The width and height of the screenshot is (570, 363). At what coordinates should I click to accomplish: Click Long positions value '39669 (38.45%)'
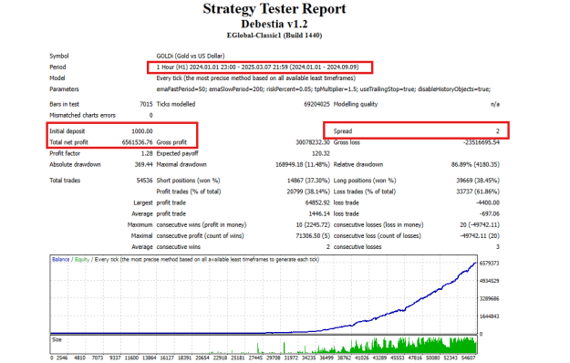[x=478, y=181]
